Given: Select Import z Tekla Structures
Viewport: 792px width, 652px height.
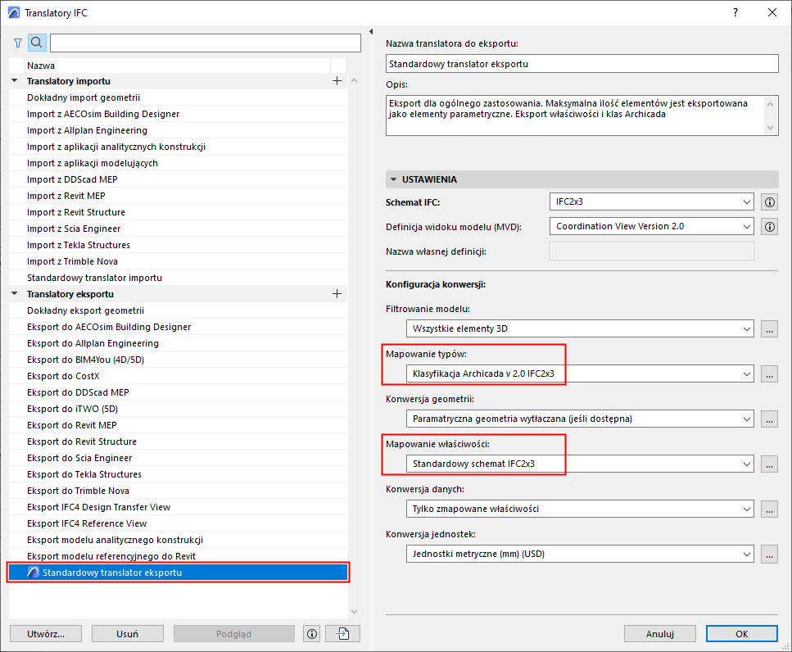Looking at the screenshot, I should tap(179, 245).
